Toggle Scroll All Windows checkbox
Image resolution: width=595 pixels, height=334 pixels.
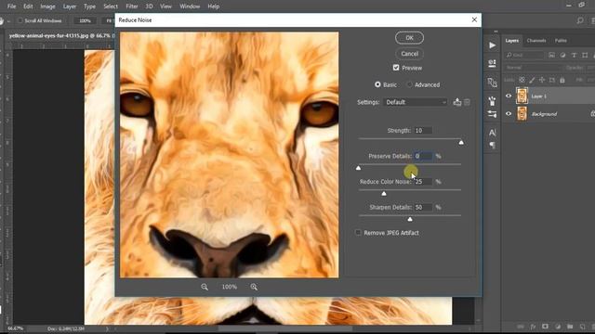(20, 20)
